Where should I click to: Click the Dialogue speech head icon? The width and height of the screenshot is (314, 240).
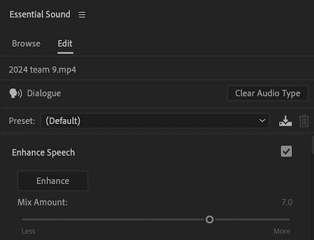tap(15, 93)
